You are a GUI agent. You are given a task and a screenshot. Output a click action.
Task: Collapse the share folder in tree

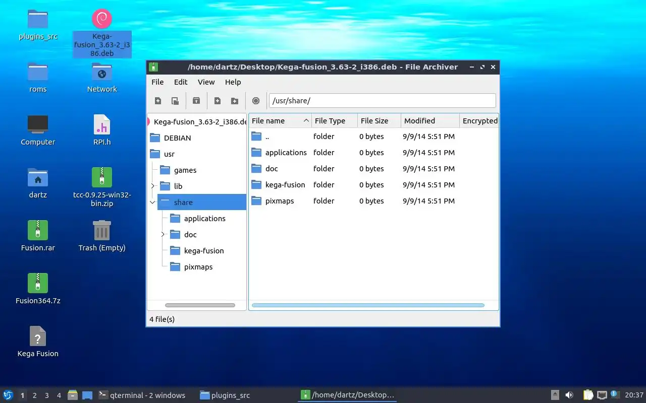[152, 203]
